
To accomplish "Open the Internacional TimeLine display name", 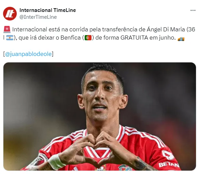I will click(47, 10).
